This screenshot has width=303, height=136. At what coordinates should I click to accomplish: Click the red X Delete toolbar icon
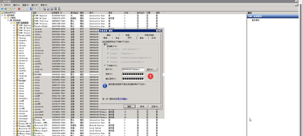[x=19, y=8]
